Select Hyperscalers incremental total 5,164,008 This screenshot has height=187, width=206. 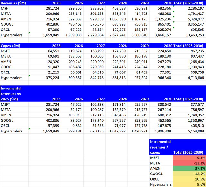[189, 131]
